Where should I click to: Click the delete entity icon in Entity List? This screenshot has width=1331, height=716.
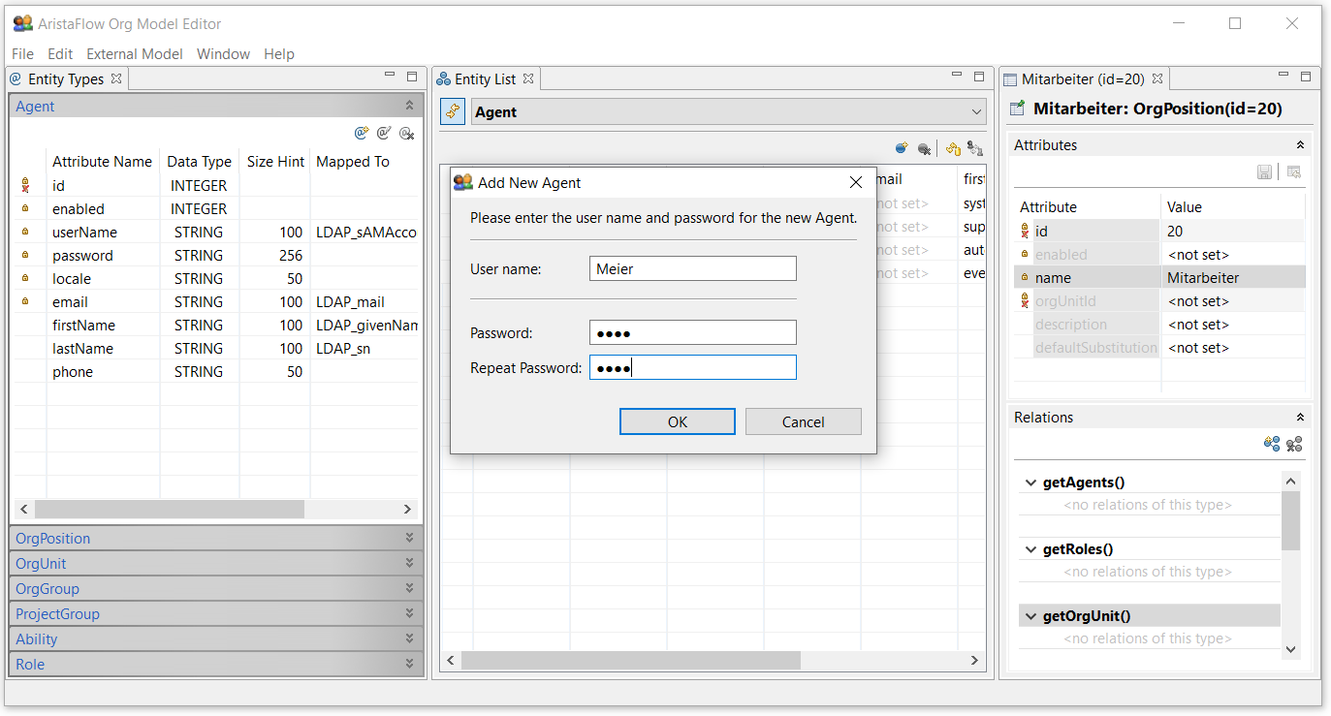[x=925, y=148]
